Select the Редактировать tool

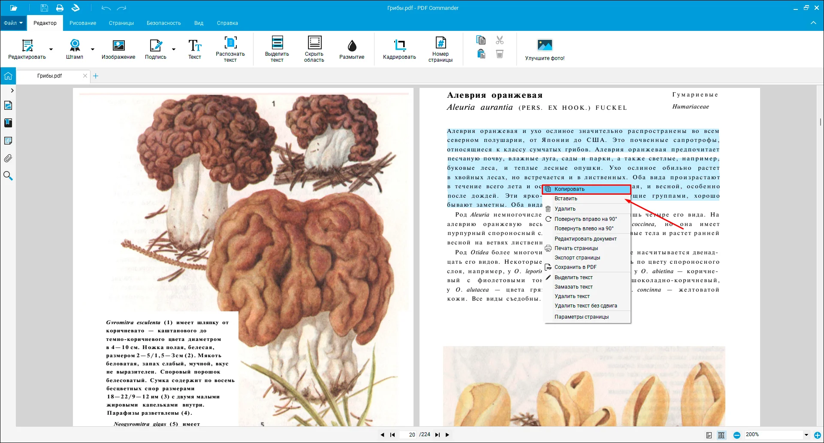[x=27, y=49]
